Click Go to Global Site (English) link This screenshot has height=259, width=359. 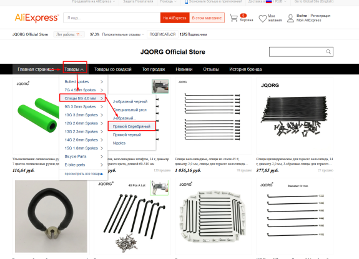314,1
